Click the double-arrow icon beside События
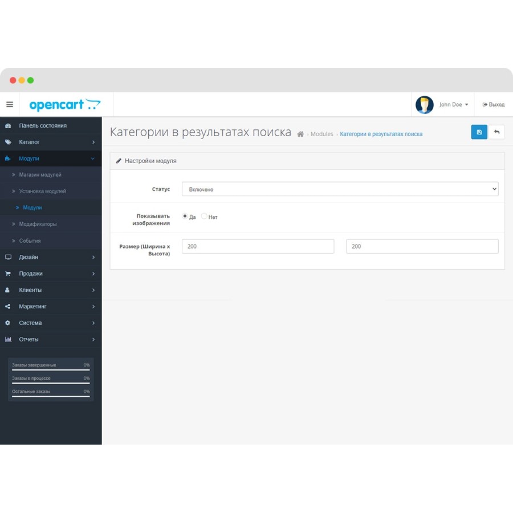 [14, 241]
